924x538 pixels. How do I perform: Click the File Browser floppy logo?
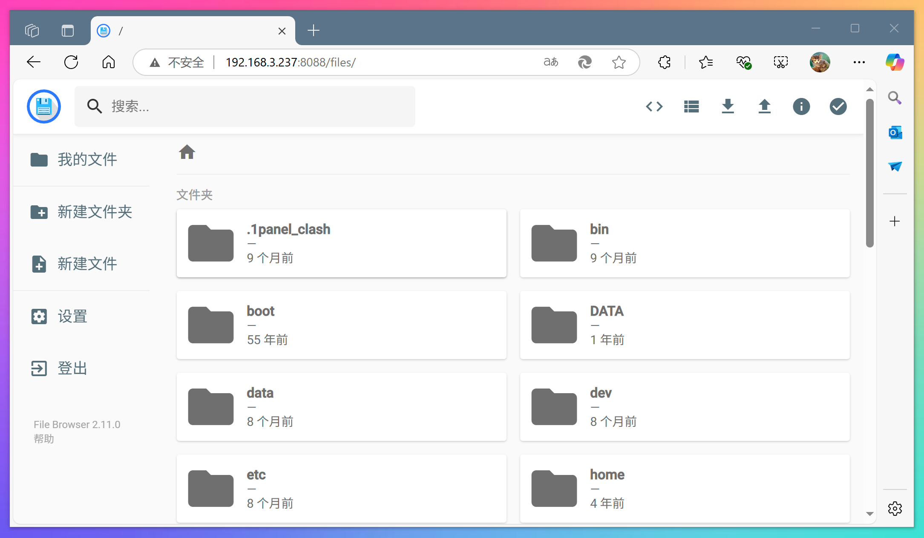[x=44, y=106]
